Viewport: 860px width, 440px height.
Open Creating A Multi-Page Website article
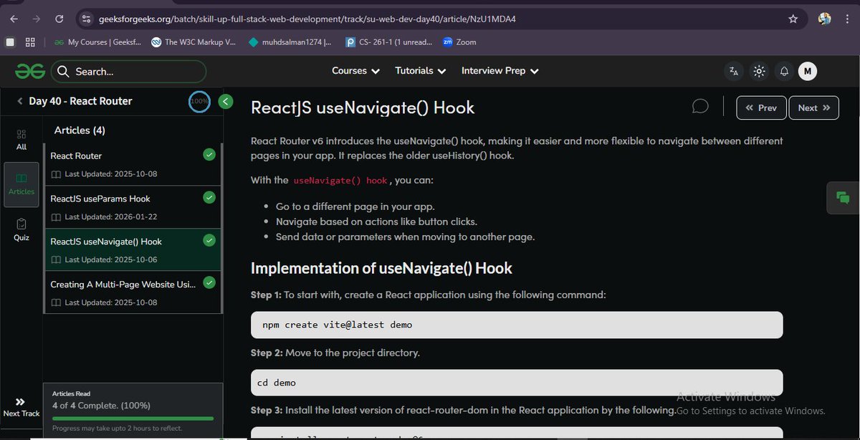point(133,292)
